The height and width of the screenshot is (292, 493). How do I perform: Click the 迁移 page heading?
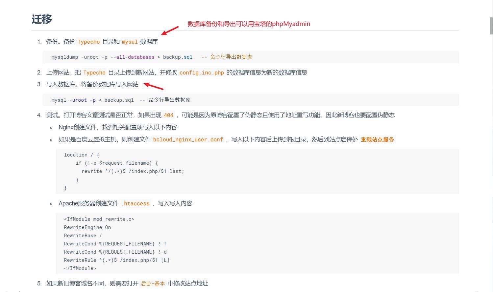(x=41, y=19)
